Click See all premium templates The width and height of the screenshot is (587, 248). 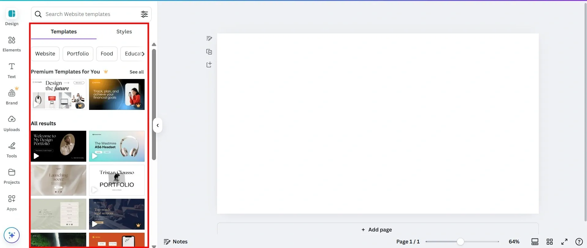coord(137,72)
